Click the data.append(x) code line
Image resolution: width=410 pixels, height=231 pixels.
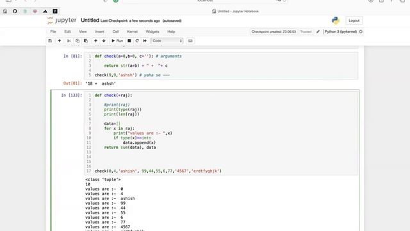[139, 142]
